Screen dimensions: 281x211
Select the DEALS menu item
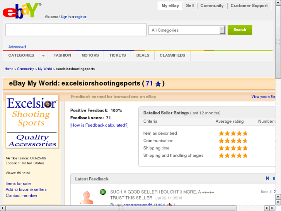[143, 55]
